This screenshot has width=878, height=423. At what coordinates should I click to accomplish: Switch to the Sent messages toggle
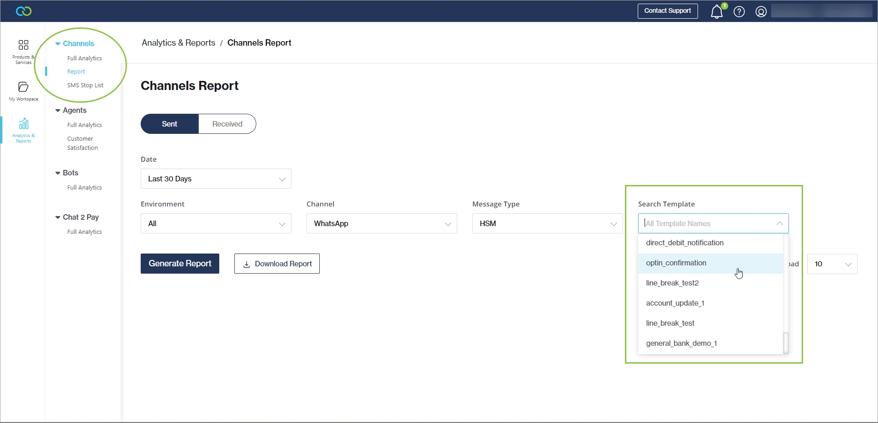click(169, 124)
